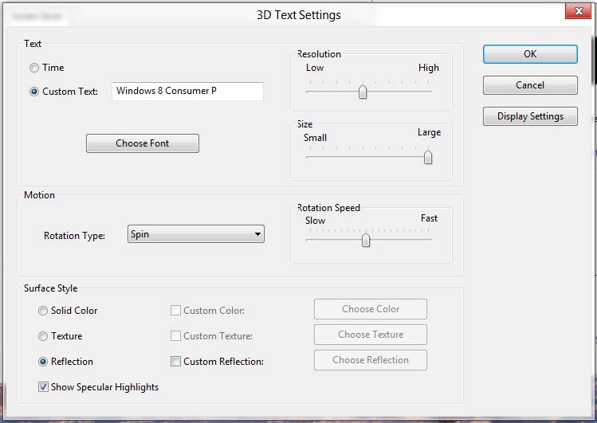Viewport: 597px width, 423px height.
Task: Cancel the 3D Text Settings changes
Action: [530, 85]
